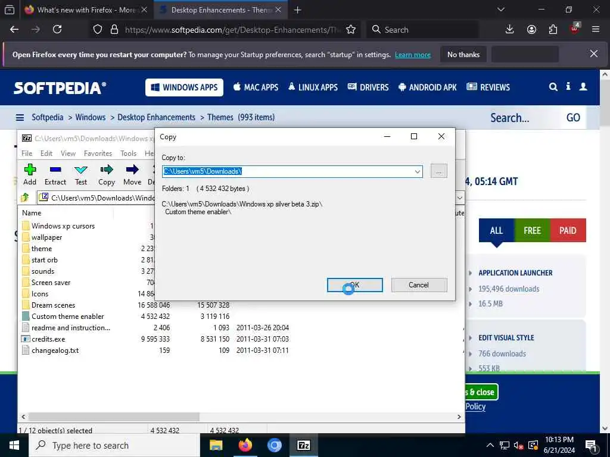610x457 pixels.
Task: Open the APPLICATION LAUNCHER link
Action: click(515, 273)
